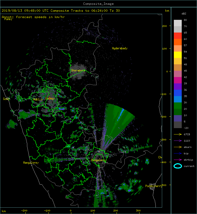Select the magenta 42–39 dBZ swatch

click(178, 80)
